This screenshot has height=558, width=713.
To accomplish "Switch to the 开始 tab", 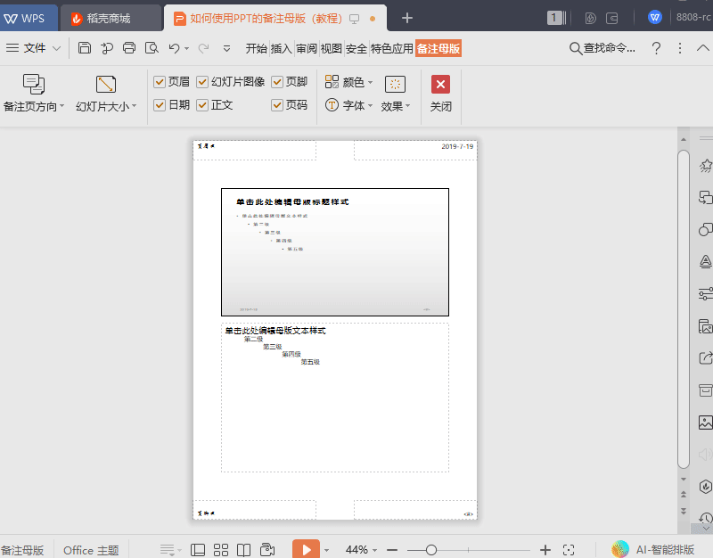I will (x=256, y=48).
